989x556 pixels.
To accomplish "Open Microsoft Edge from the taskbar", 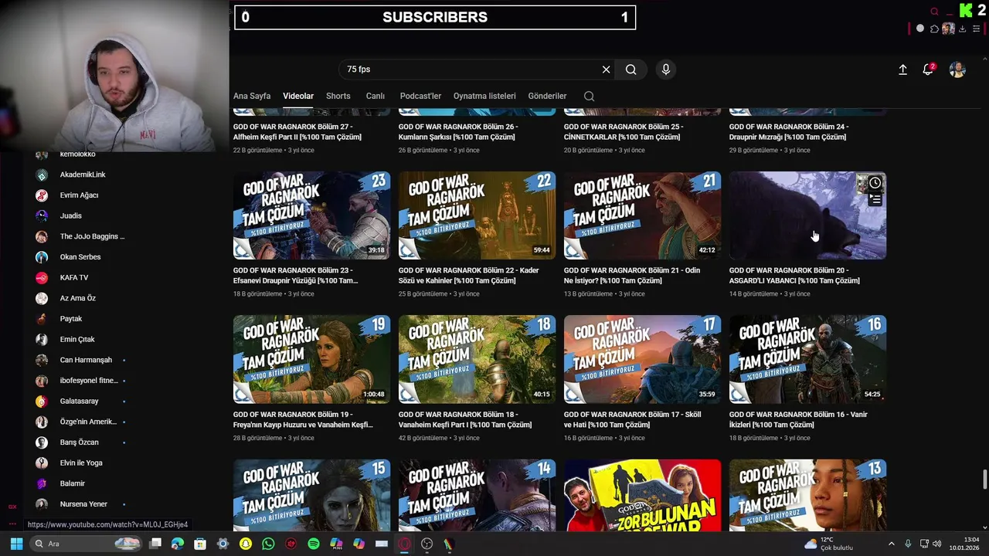I will 178,544.
